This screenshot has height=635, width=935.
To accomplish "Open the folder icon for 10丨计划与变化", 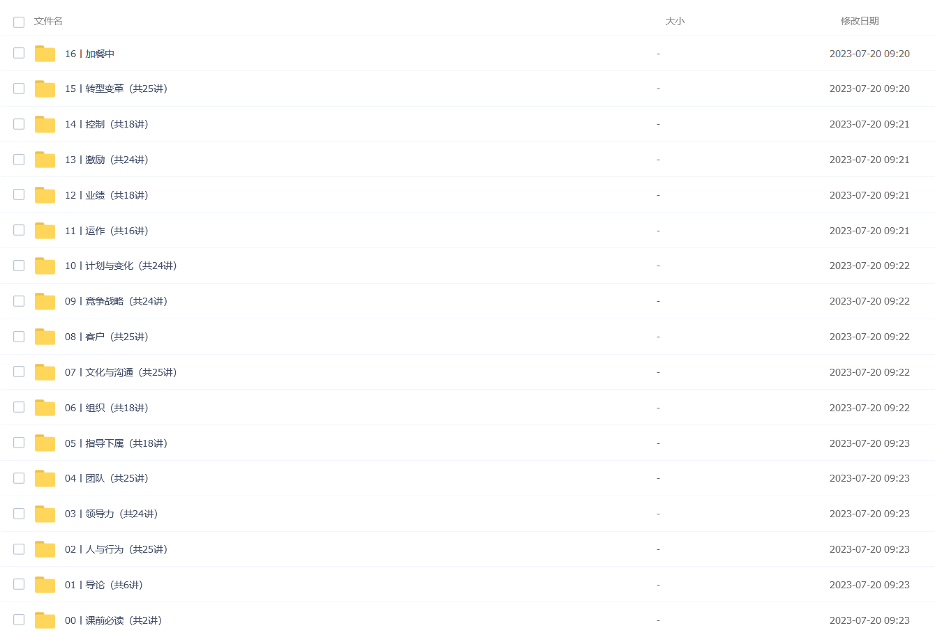I will (45, 266).
